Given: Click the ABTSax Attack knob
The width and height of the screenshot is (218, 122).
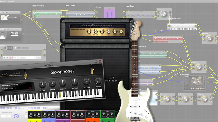Looking at the screenshot, I should 42,84.
